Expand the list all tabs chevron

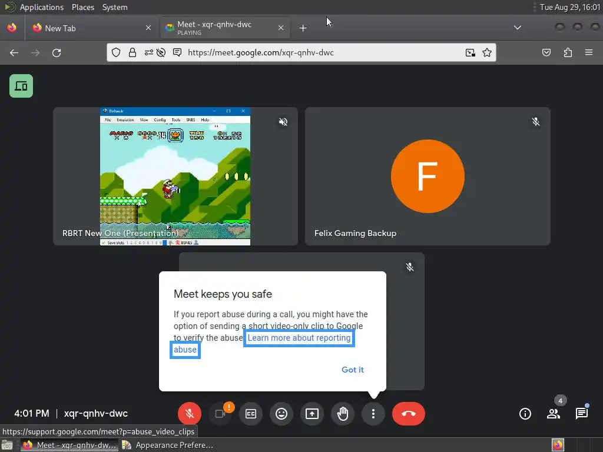pyautogui.click(x=518, y=28)
